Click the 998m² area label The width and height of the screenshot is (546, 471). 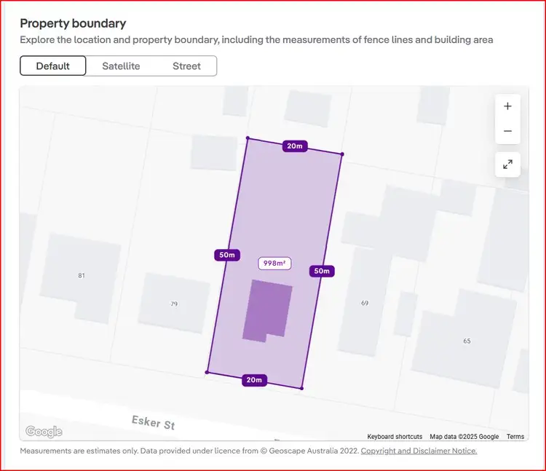274,264
